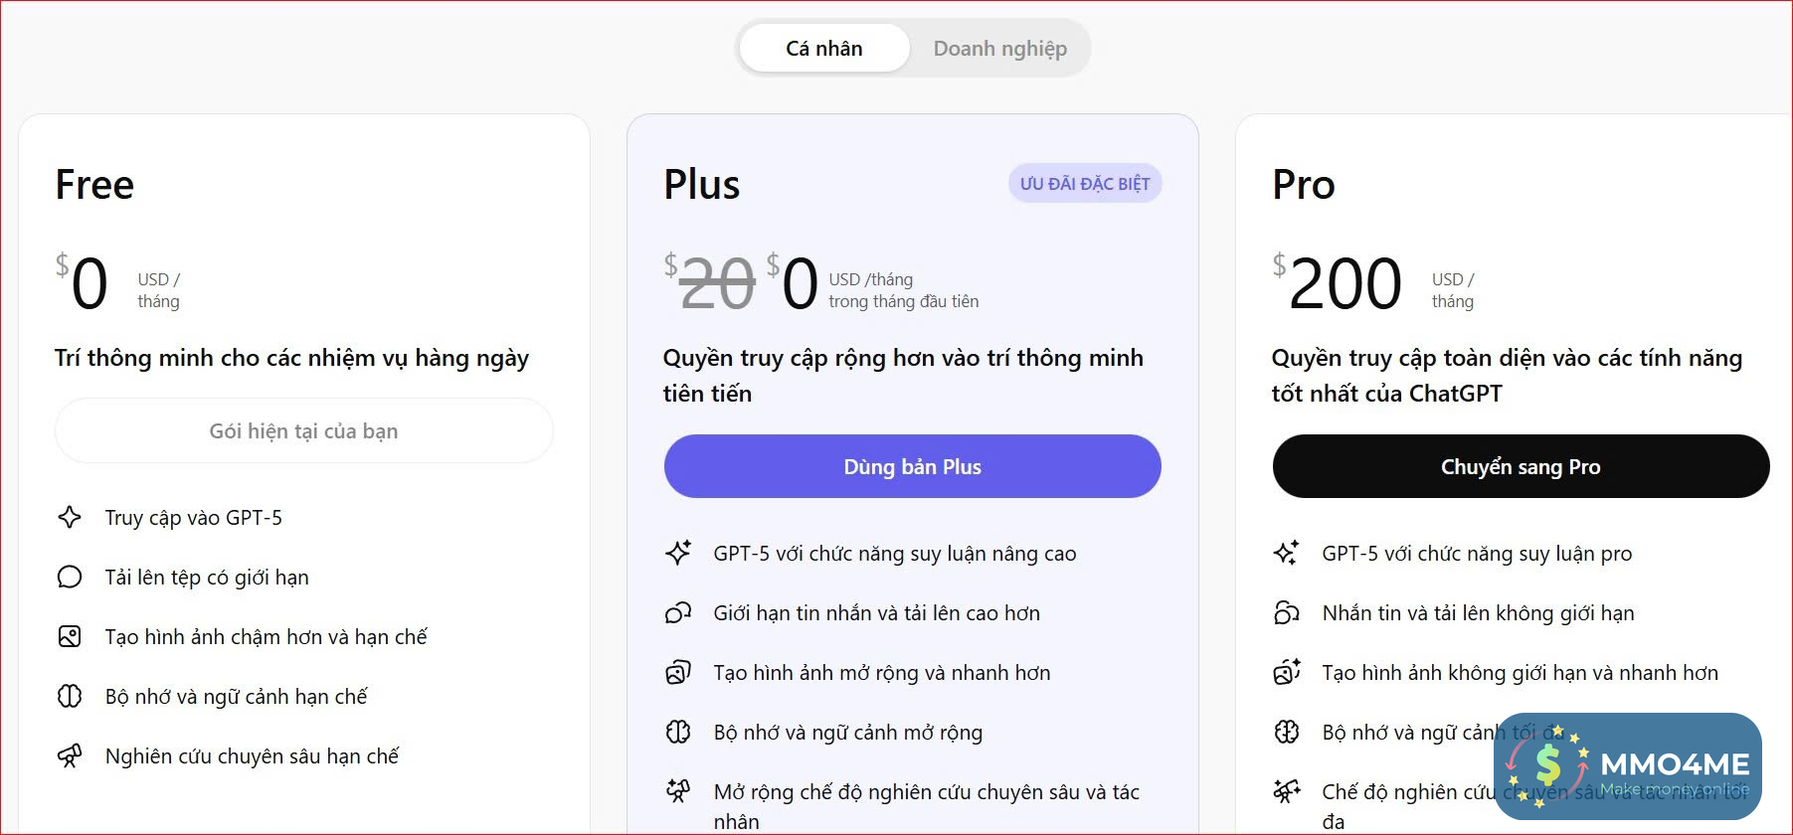1793x835 pixels.
Task: Switch to the Cá nhân tab
Action: [x=824, y=49]
